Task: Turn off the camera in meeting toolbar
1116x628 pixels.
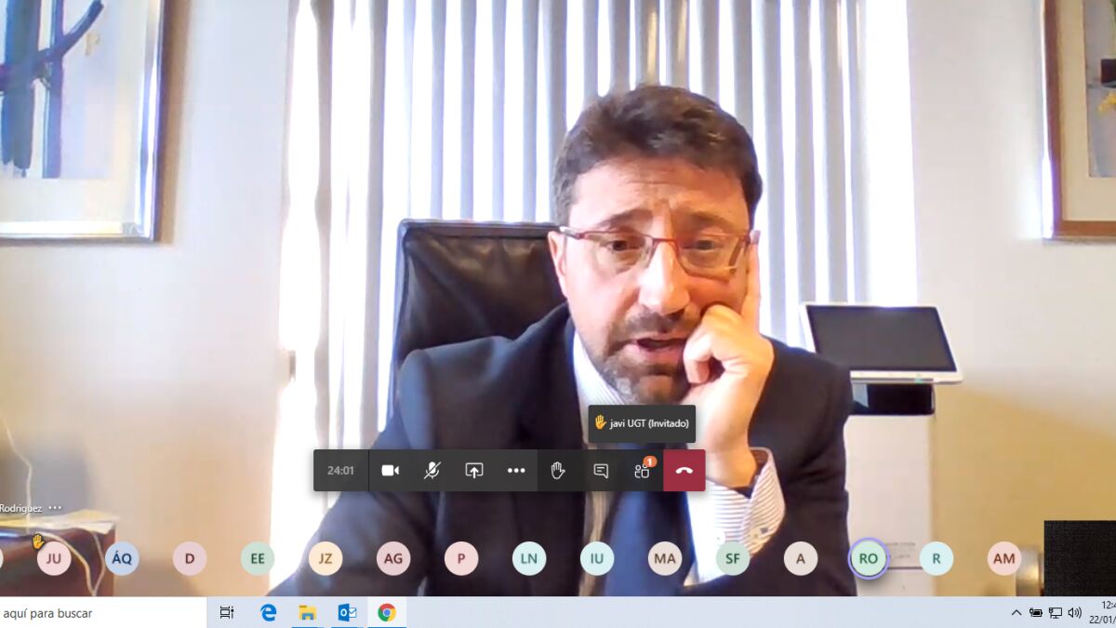Action: (x=391, y=471)
